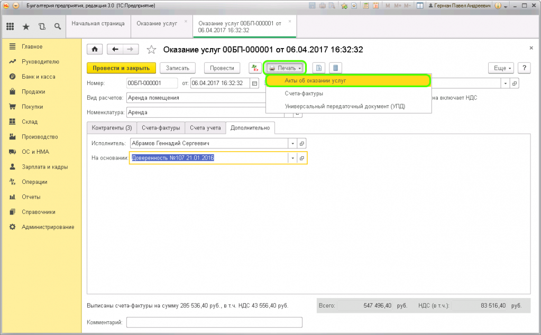
Task: Open Зарплата и кадры section
Action: point(44,167)
